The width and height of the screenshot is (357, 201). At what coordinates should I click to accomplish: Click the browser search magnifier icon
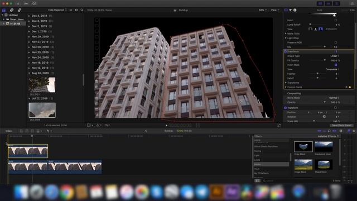(x=82, y=10)
